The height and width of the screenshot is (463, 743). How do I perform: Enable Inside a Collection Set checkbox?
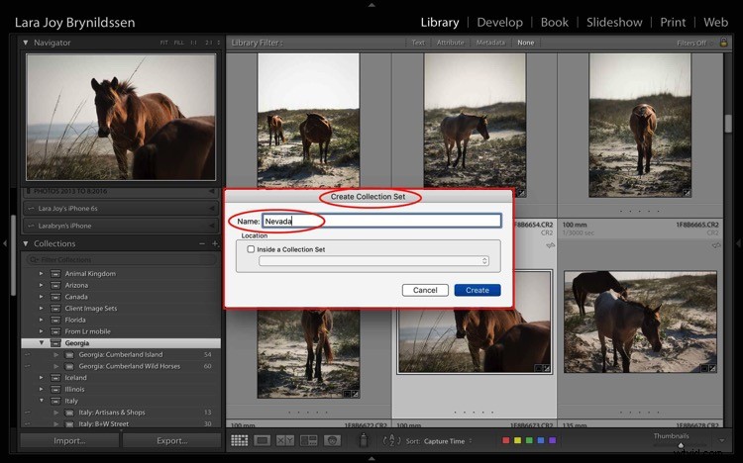(251, 249)
